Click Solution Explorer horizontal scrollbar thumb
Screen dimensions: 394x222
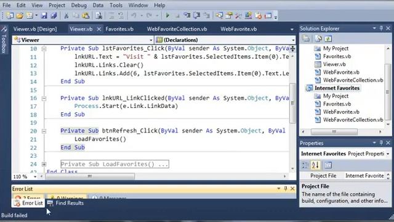334,131
